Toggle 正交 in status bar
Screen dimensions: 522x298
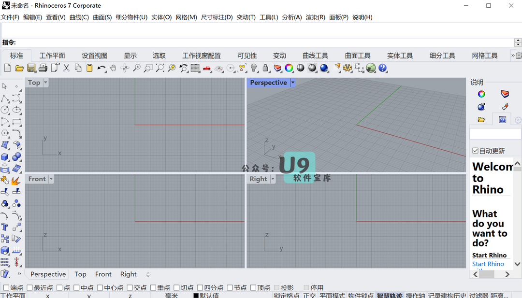tap(309, 295)
